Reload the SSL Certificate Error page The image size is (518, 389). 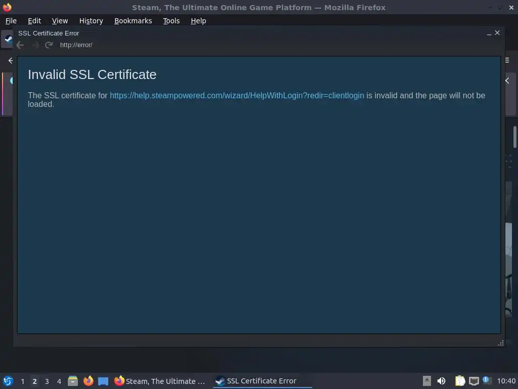point(49,45)
